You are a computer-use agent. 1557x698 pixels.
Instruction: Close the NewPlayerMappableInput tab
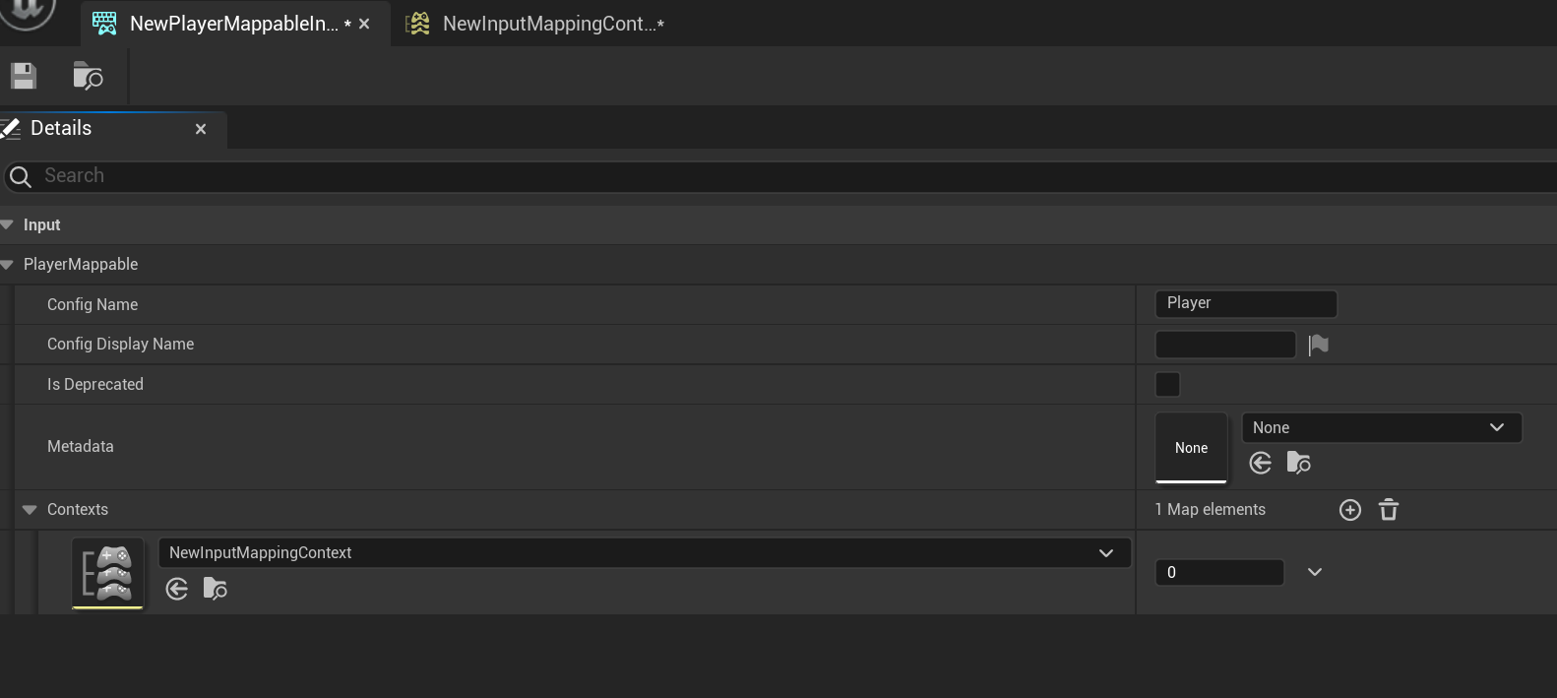(364, 24)
